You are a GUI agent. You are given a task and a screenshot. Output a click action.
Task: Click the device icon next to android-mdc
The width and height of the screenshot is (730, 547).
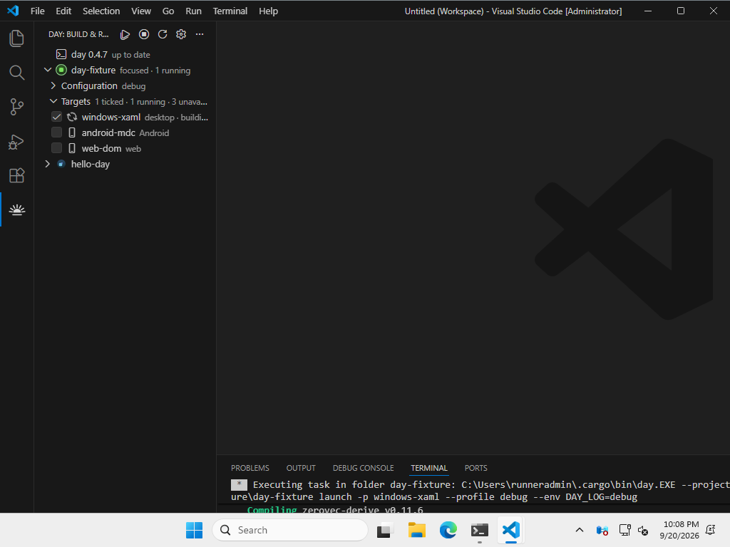pos(72,132)
